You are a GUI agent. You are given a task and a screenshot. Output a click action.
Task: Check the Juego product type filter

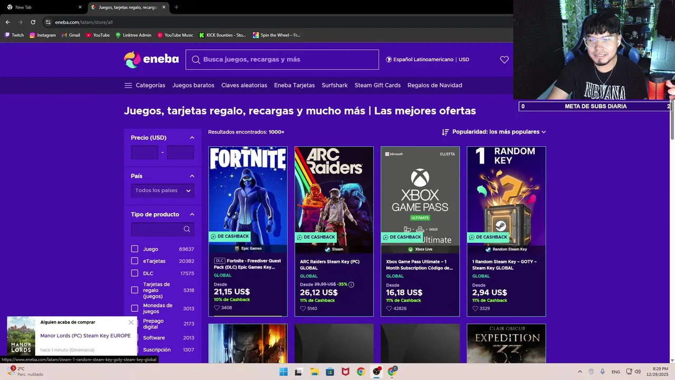pyautogui.click(x=134, y=249)
